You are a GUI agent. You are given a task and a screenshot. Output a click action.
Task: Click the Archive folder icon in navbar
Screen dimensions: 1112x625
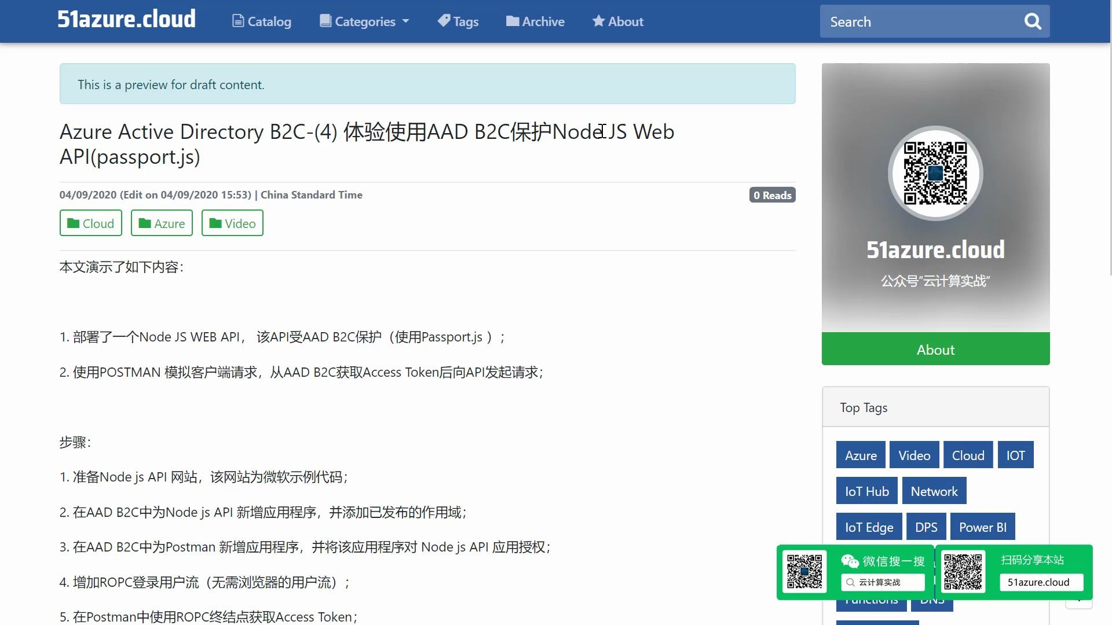[x=513, y=21]
